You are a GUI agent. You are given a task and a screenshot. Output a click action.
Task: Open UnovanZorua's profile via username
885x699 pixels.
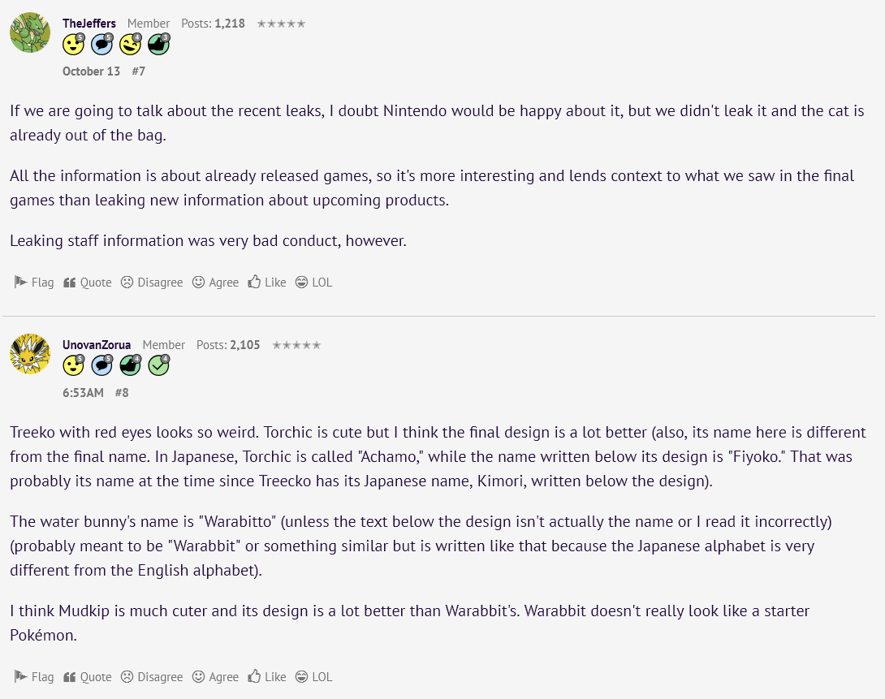[x=97, y=345]
